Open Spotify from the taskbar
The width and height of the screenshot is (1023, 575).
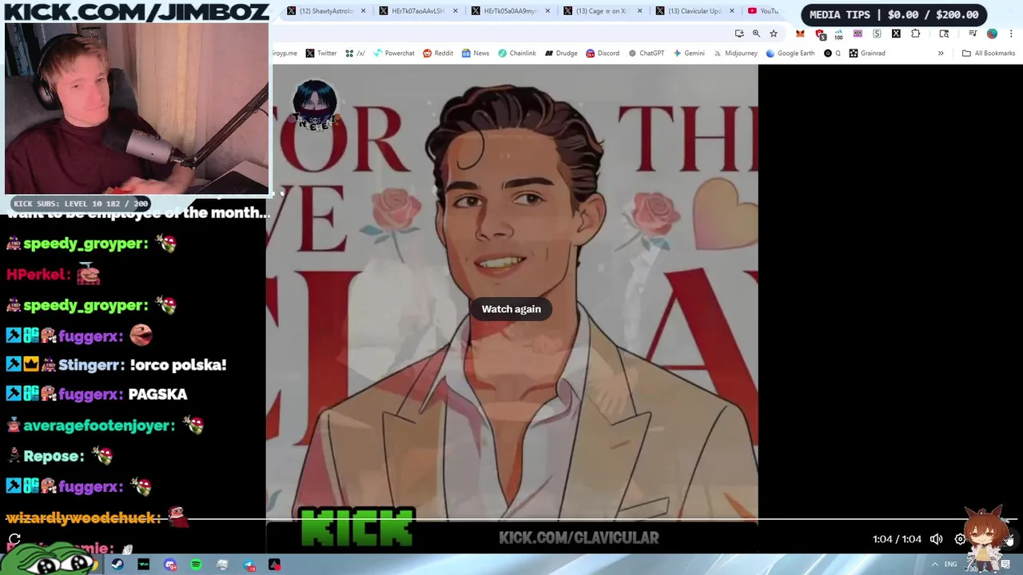[x=196, y=565]
